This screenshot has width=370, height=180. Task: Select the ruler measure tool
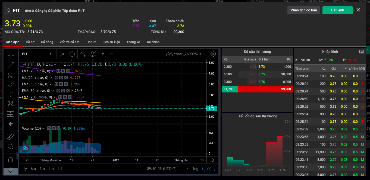(x=11, y=136)
